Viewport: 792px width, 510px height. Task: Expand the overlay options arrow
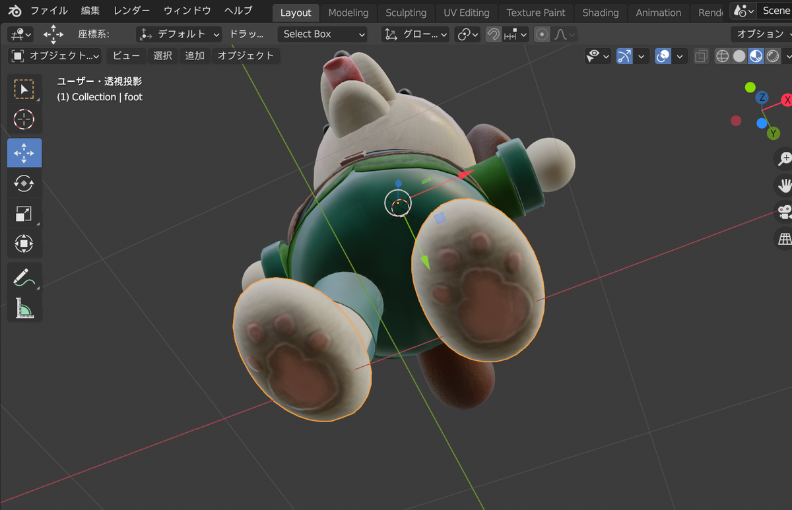pyautogui.click(x=680, y=56)
